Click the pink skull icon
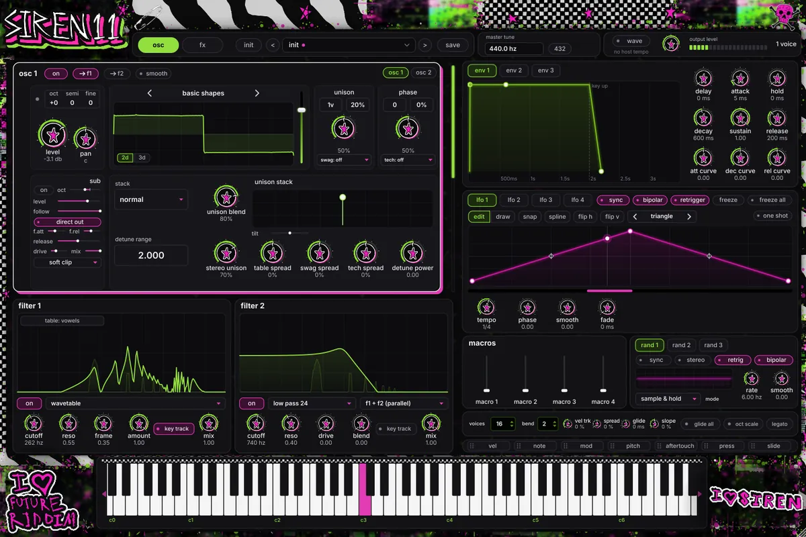 785,15
